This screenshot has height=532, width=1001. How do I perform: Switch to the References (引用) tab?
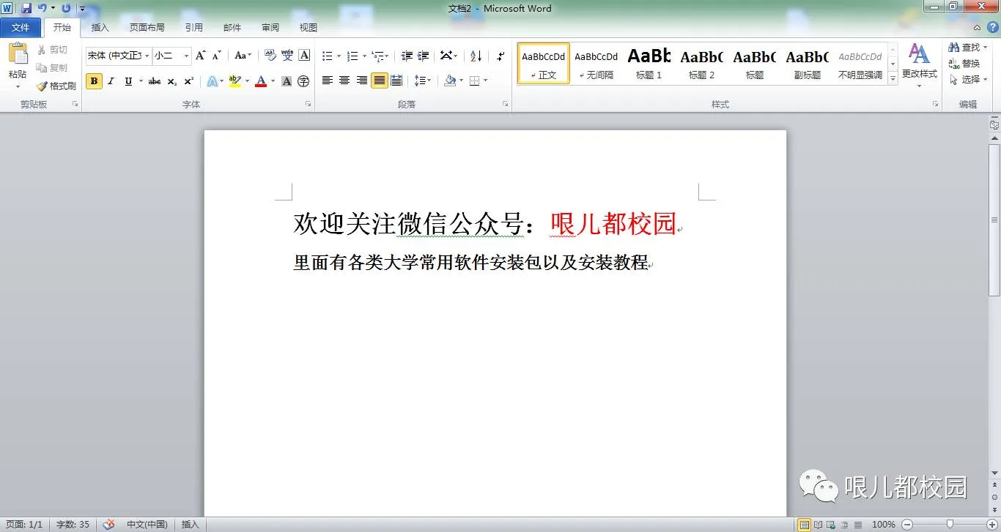(x=194, y=28)
